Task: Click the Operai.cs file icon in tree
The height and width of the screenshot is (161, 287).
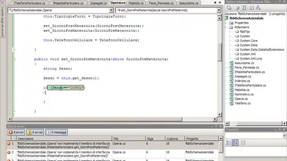Action: [231, 99]
